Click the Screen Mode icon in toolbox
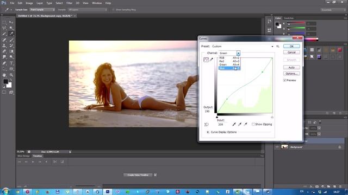The width and height of the screenshot is (348, 195). point(11,92)
